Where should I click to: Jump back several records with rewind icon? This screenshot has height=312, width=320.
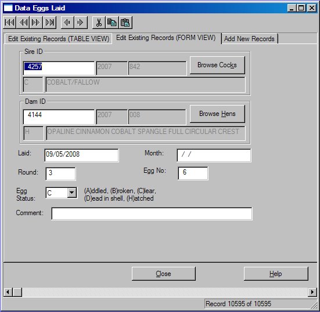(x=23, y=23)
